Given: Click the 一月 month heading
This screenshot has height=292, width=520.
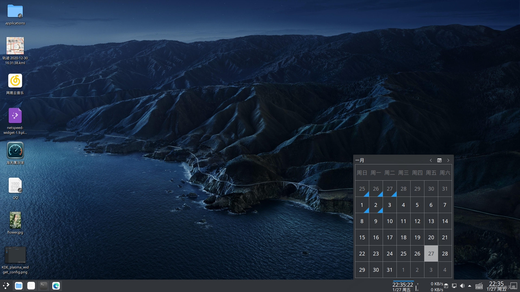Looking at the screenshot, I should [x=360, y=160].
